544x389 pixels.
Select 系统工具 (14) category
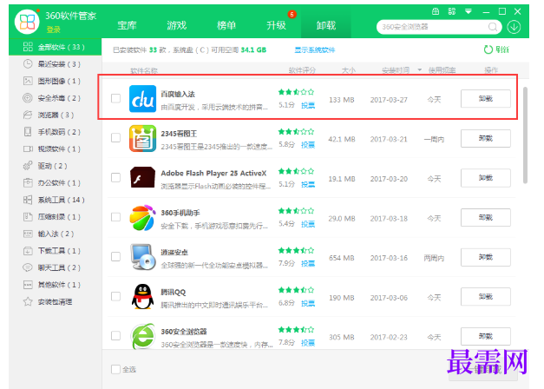click(54, 200)
